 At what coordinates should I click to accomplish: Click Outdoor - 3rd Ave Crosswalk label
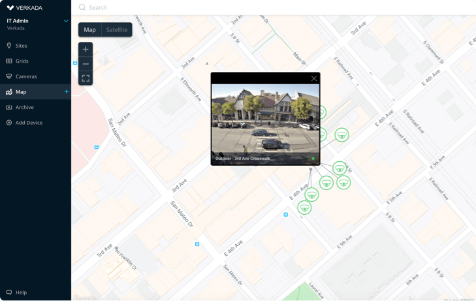243,159
